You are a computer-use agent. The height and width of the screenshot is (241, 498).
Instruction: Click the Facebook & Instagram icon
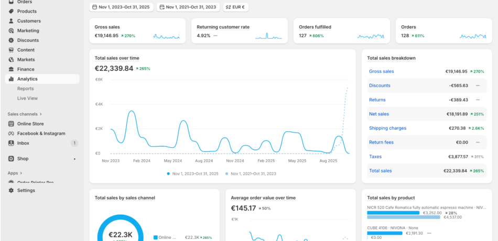pos(12,134)
